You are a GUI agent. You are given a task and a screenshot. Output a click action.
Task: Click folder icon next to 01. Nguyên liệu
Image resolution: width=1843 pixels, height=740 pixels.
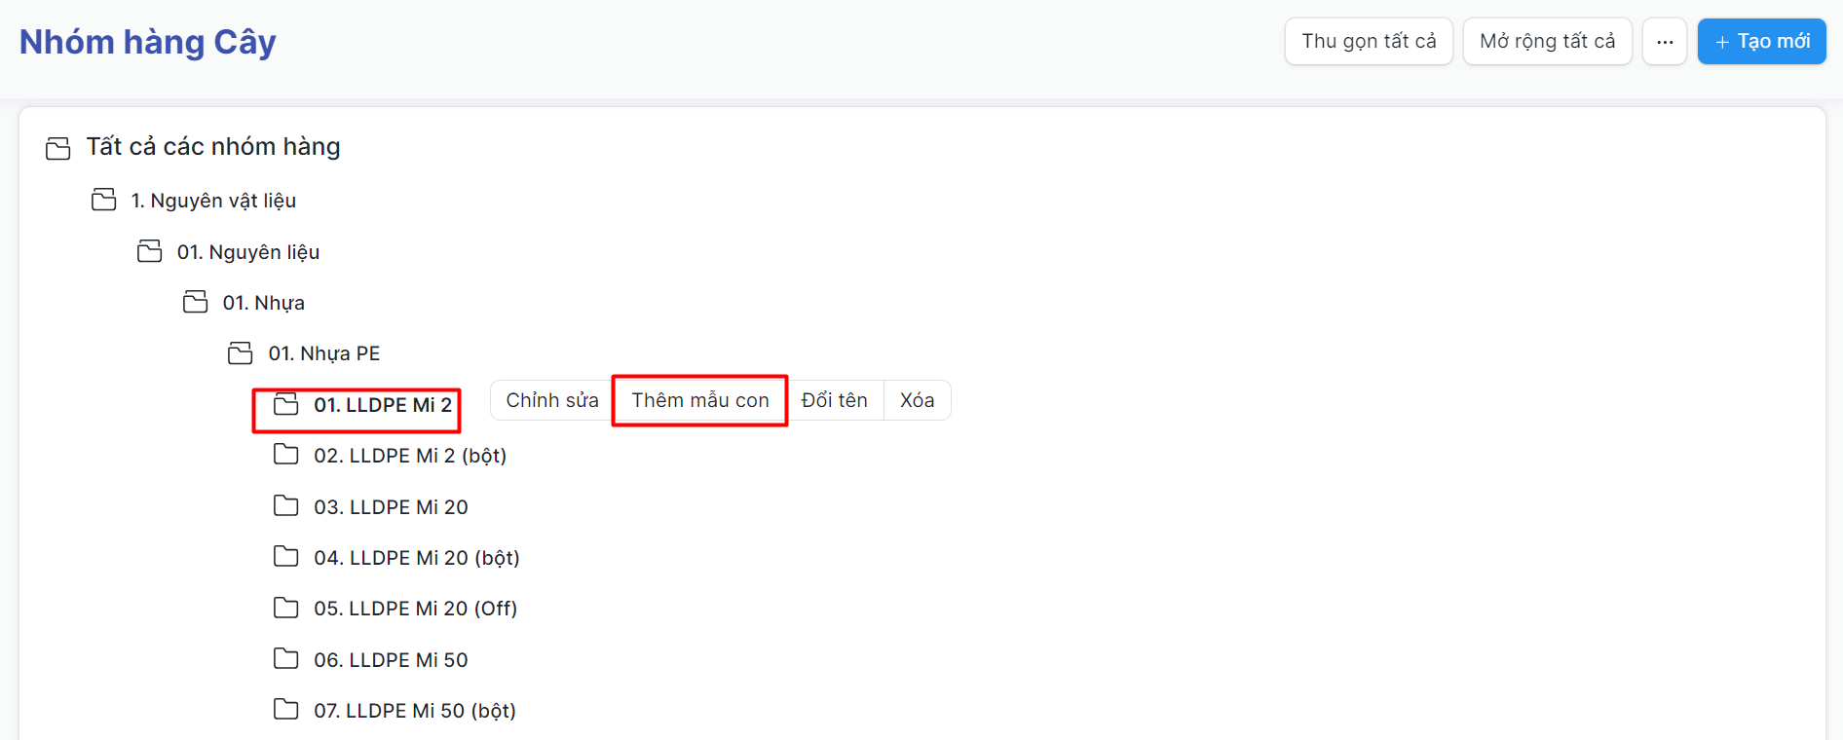149,251
